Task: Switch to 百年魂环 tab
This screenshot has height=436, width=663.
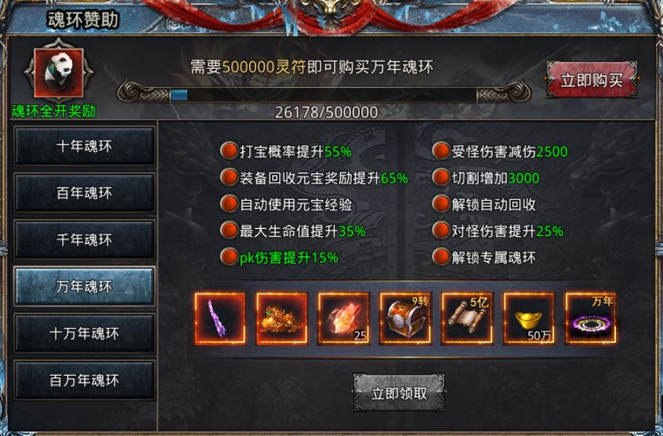Action: pos(85,193)
